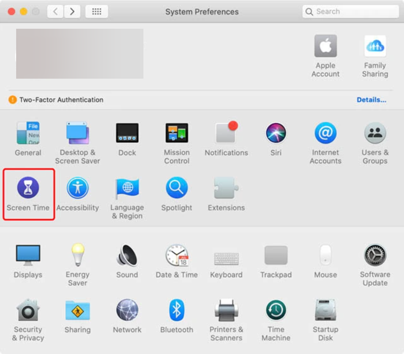Viewport: 404px width, 354px height.
Task: Click the Search field
Action: pos(350,12)
